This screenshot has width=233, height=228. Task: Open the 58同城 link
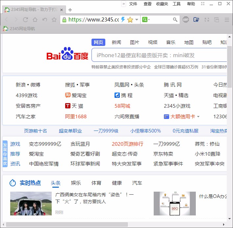122,106
